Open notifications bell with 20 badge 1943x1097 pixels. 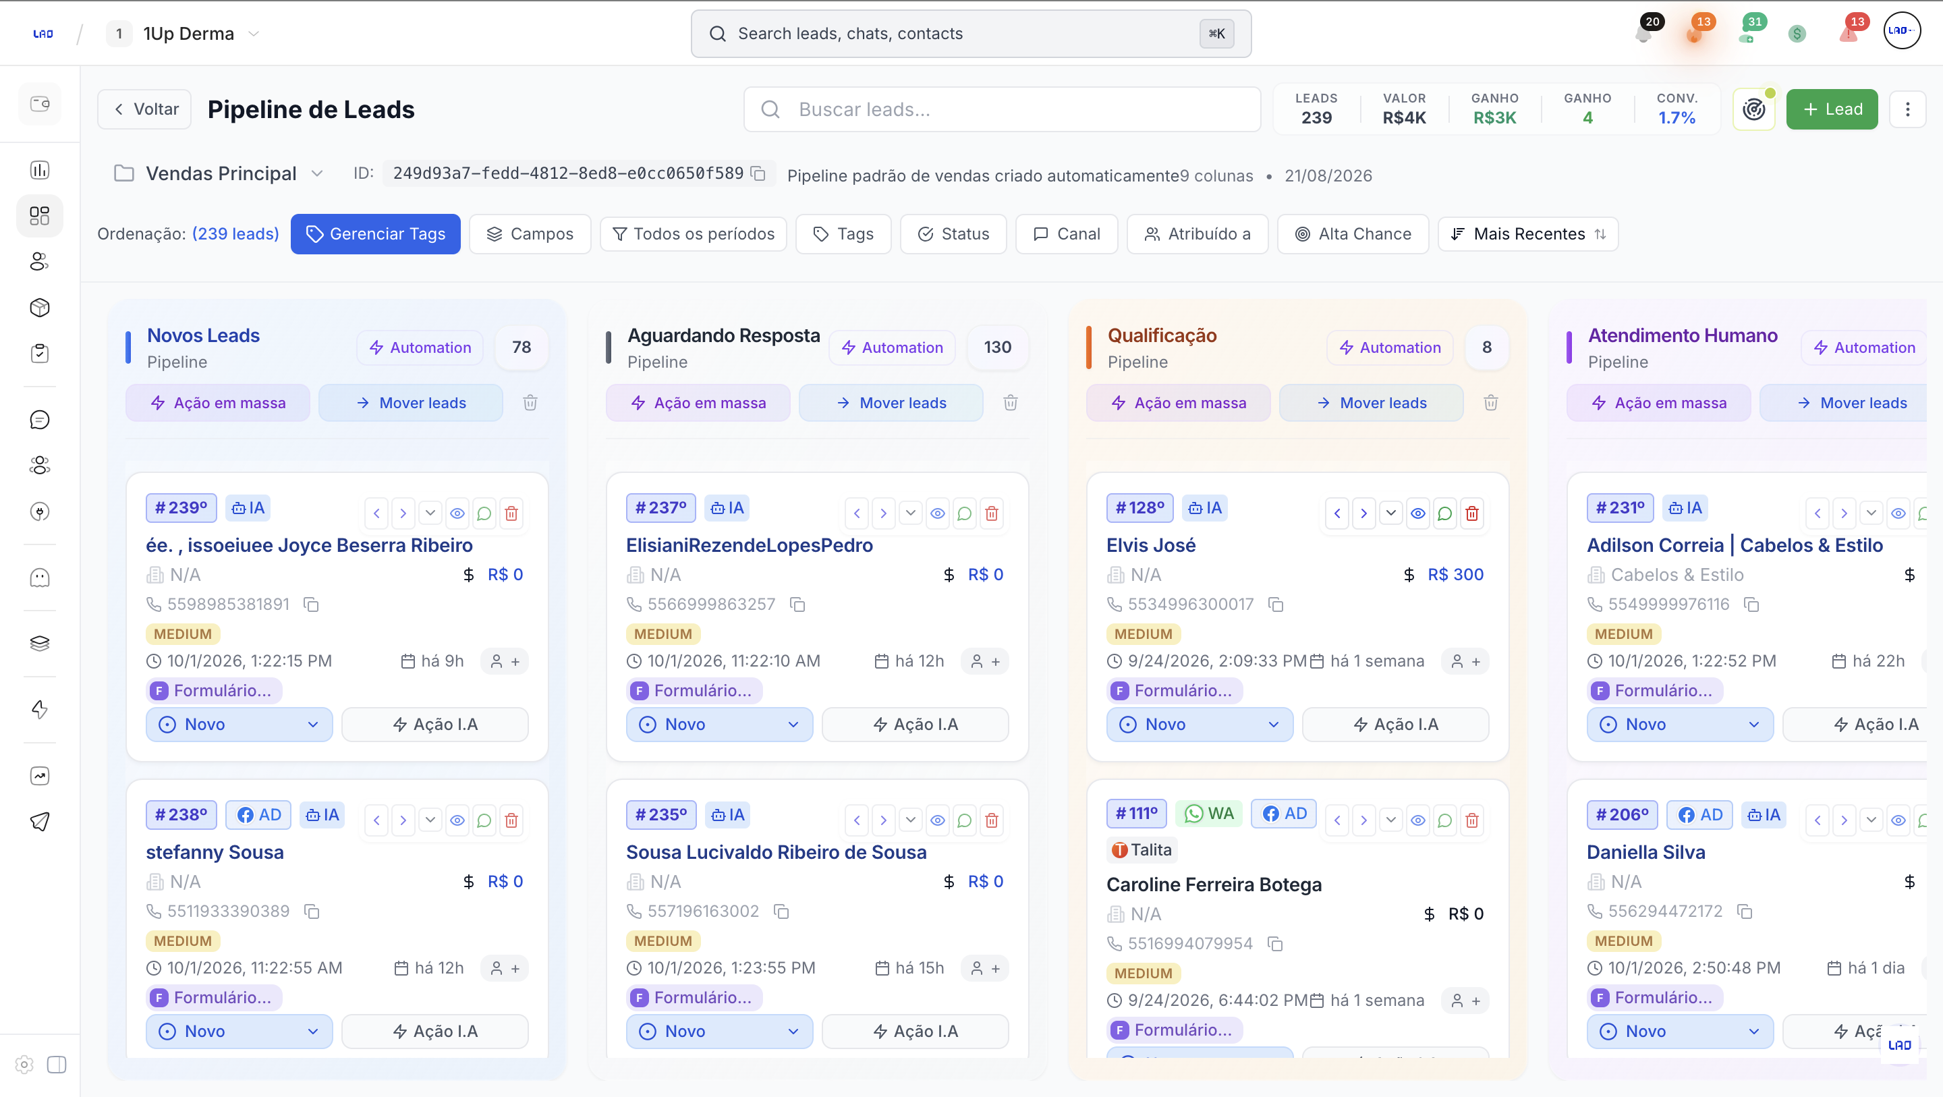point(1643,32)
